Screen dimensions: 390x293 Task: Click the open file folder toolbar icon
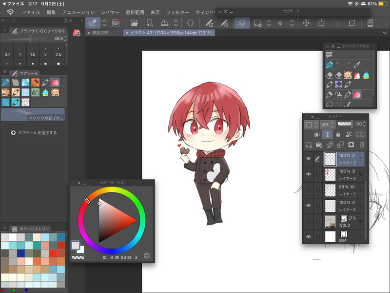click(x=135, y=23)
